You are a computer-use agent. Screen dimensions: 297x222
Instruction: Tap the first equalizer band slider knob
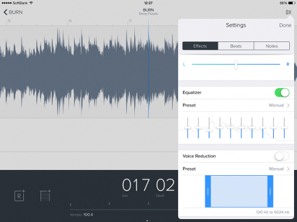(188, 128)
